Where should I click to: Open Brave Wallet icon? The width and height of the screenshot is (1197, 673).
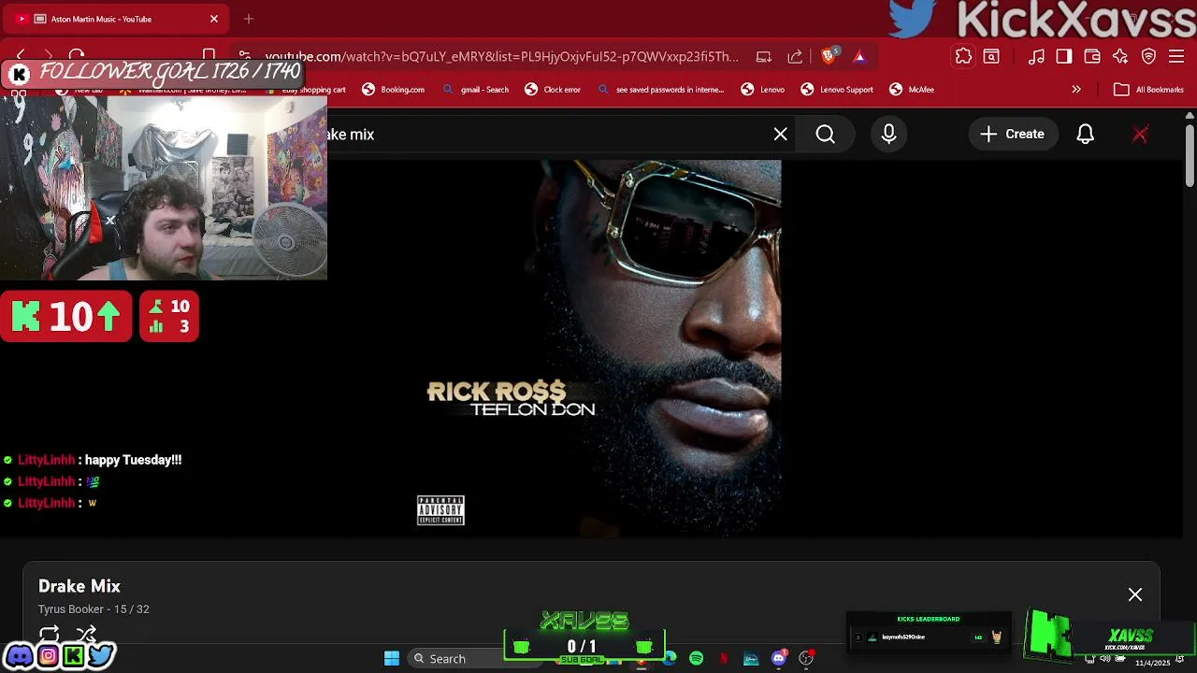(x=1091, y=56)
